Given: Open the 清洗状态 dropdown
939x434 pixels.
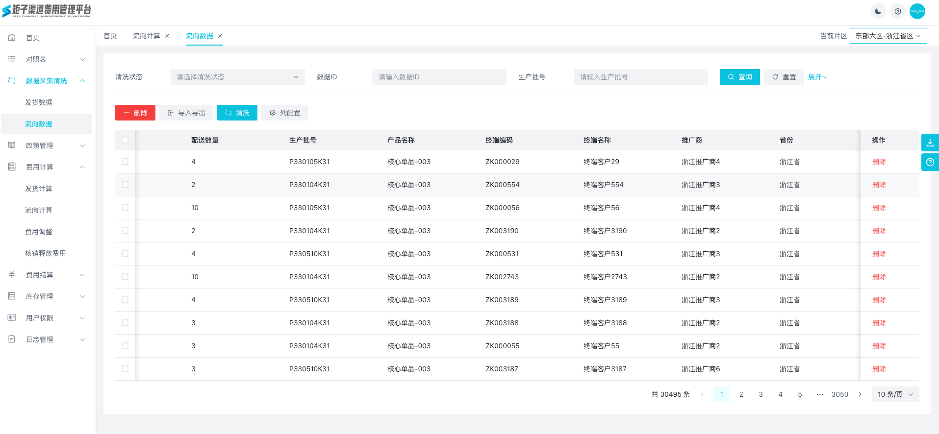Looking at the screenshot, I should click(x=237, y=77).
